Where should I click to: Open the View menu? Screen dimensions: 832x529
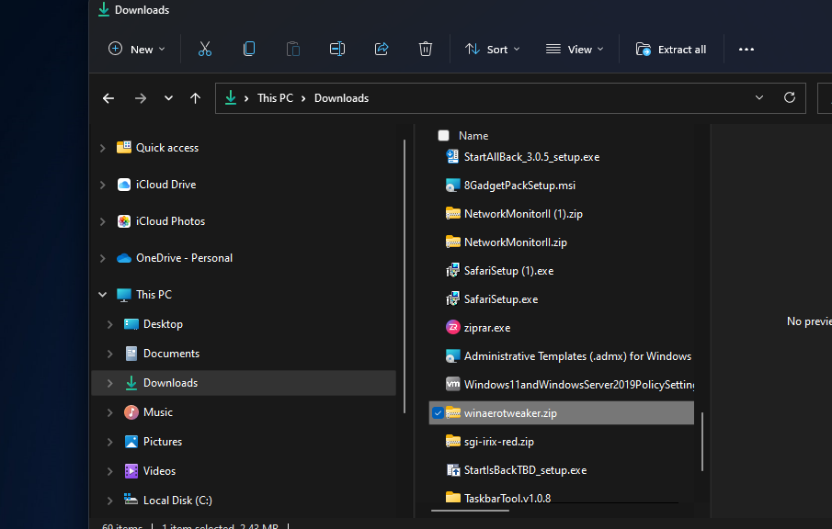575,50
